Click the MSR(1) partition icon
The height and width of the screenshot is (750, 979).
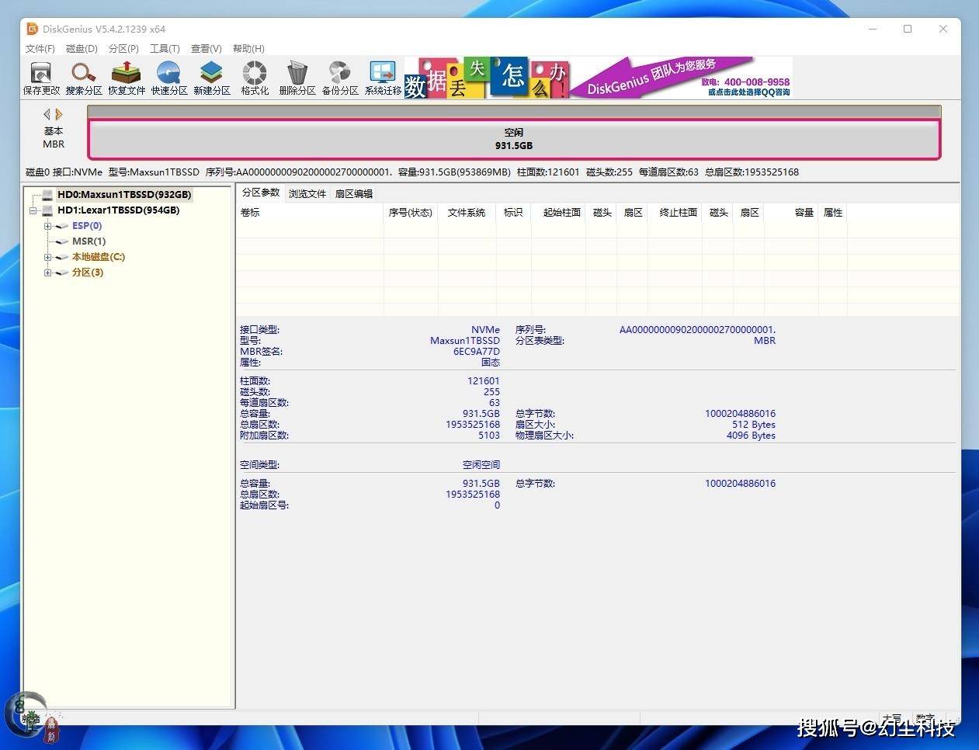(62, 241)
